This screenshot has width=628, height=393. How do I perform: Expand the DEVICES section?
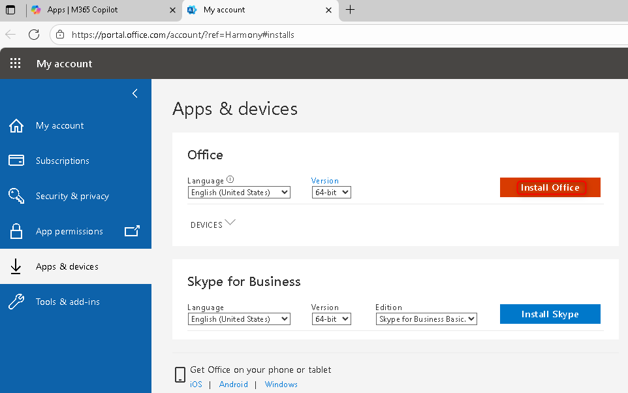coord(213,224)
